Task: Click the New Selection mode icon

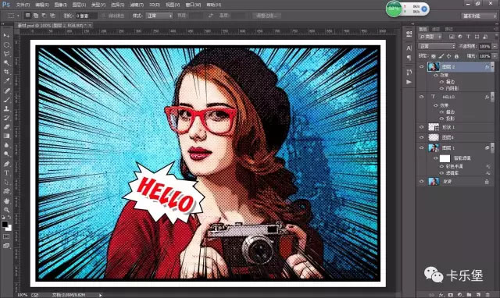Action: [x=28, y=16]
